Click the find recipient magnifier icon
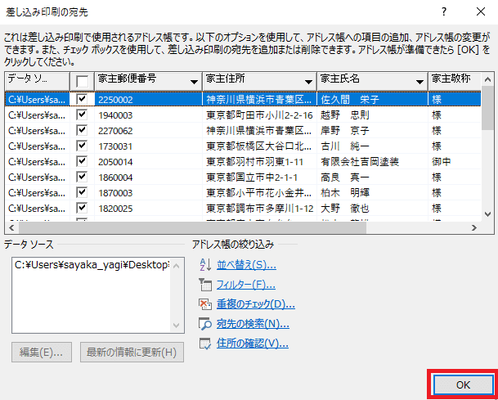 point(204,324)
